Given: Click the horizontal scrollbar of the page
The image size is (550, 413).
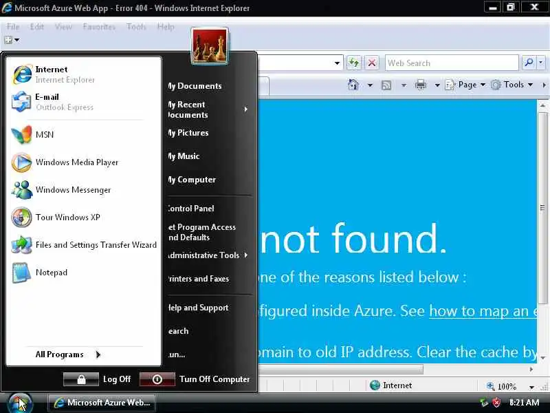Looking at the screenshot, I should (x=340, y=370).
